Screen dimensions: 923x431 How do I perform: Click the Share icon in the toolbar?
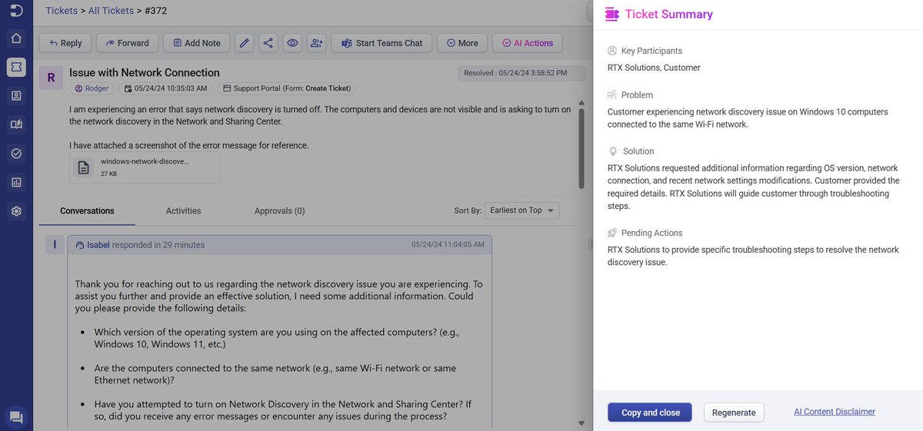(x=268, y=43)
